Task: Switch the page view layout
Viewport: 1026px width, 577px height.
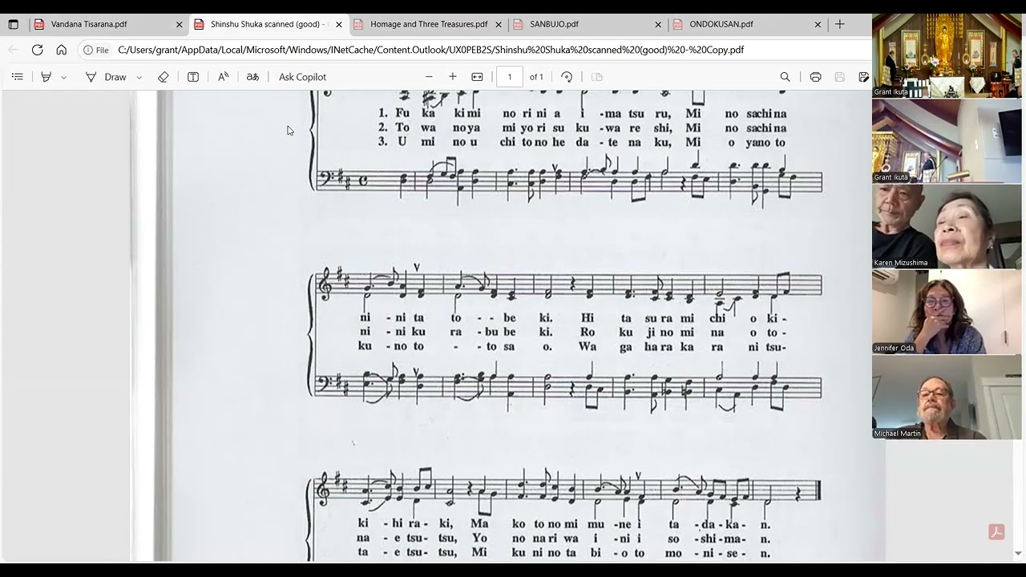Action: click(596, 77)
